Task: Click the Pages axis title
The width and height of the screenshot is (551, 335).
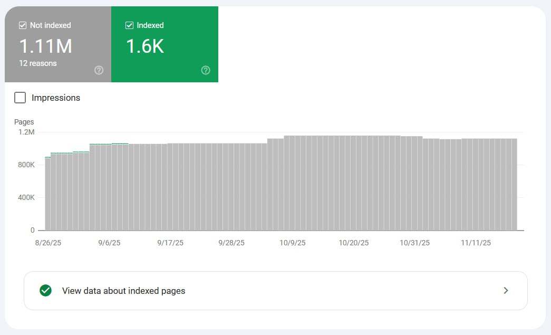Action: (x=24, y=122)
